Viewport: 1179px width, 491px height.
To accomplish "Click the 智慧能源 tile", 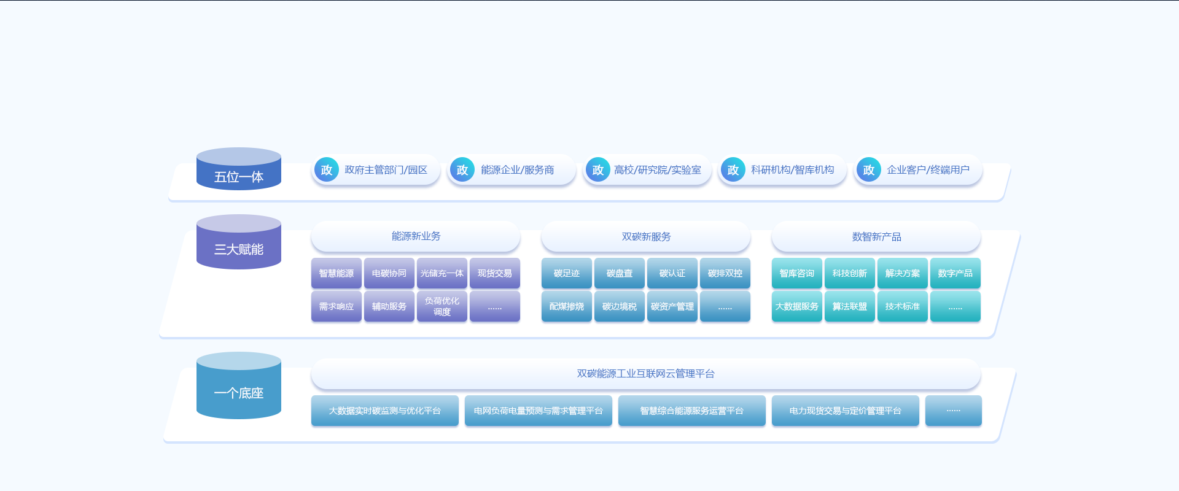I will click(x=337, y=273).
